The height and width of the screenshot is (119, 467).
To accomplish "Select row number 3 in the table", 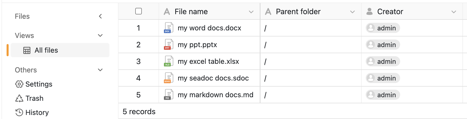I will [138, 61].
